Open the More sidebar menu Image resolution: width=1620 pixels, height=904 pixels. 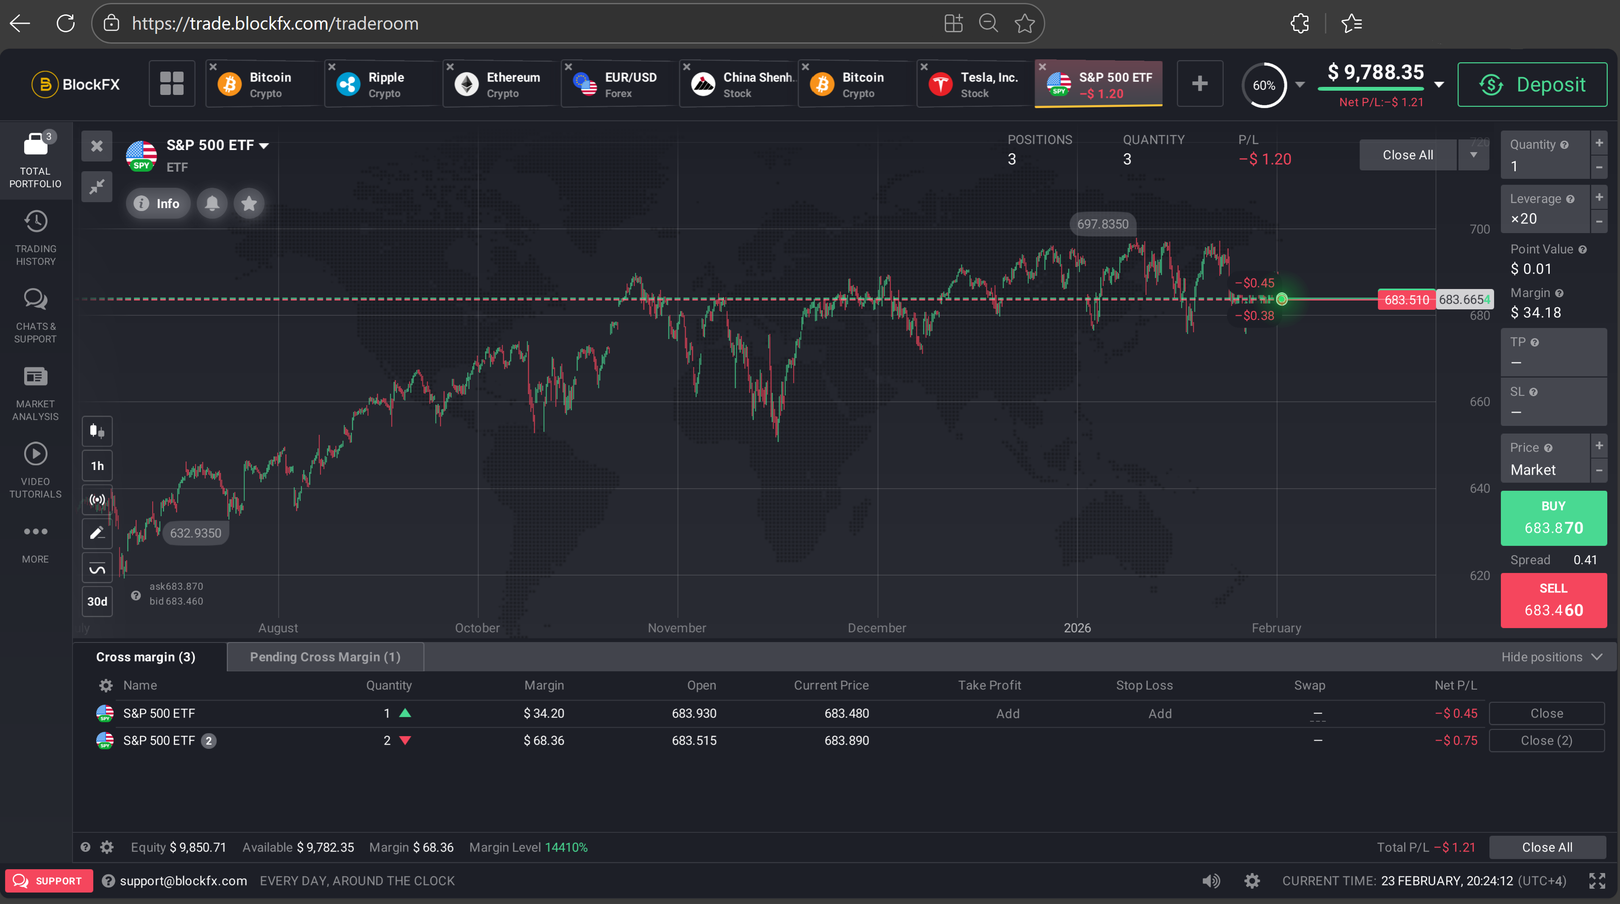35,544
